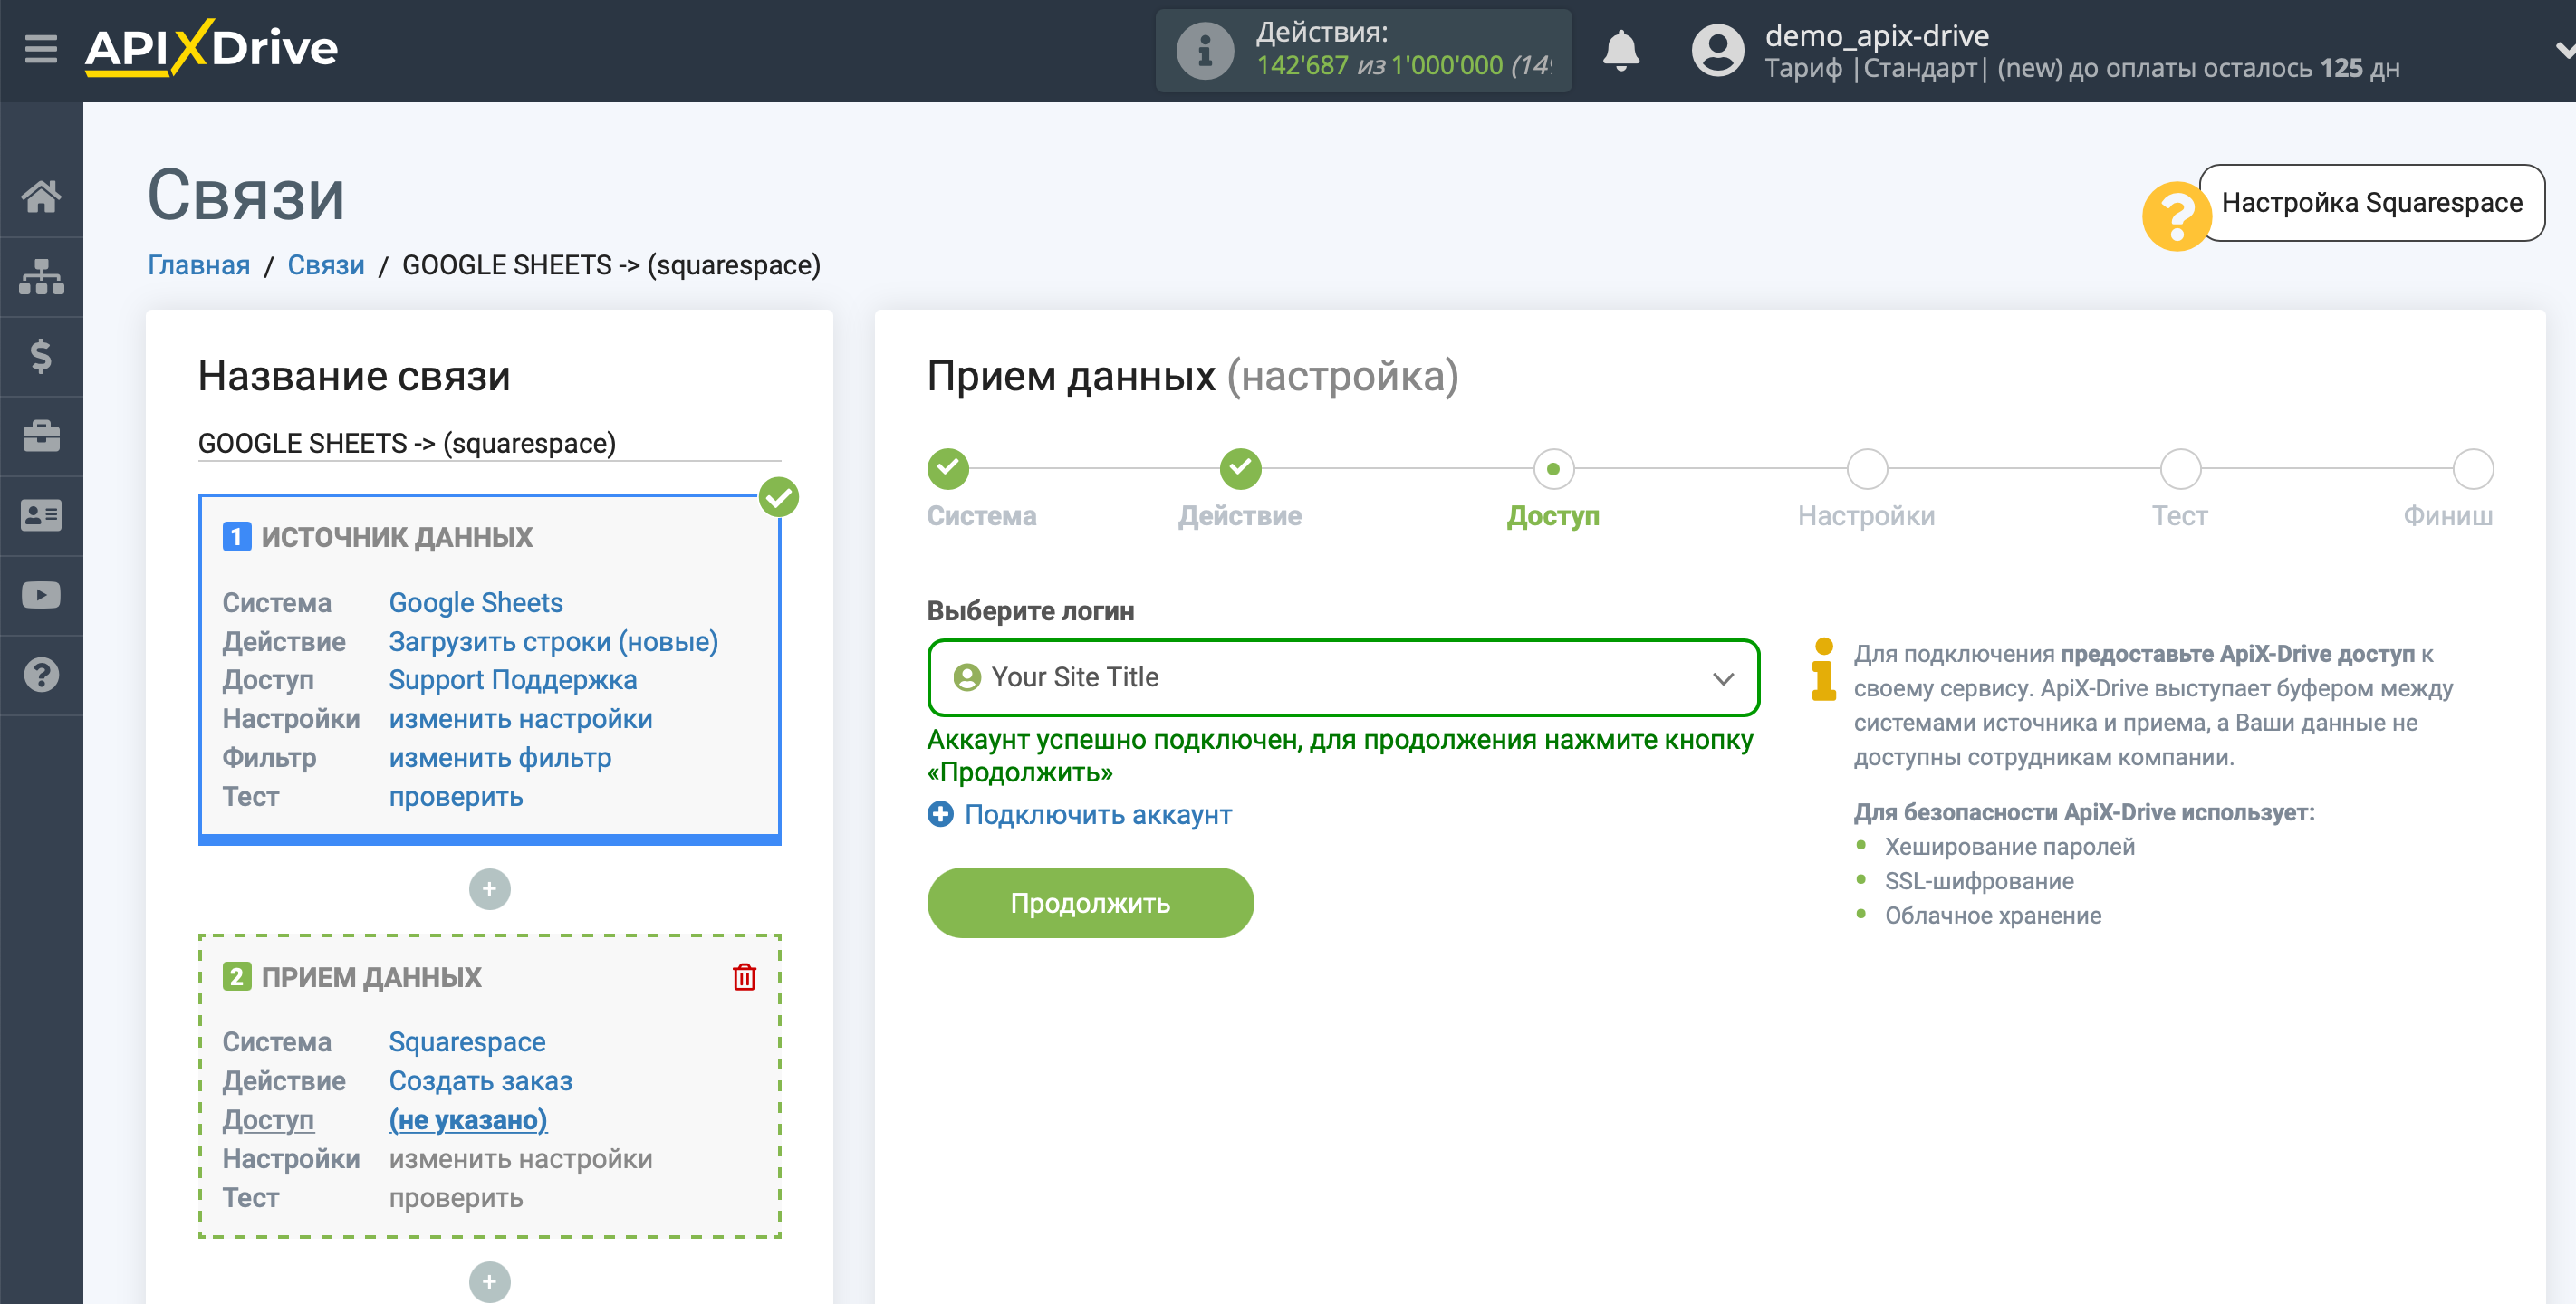Add a step below data receiver
The width and height of the screenshot is (2576, 1304).
click(x=489, y=1282)
